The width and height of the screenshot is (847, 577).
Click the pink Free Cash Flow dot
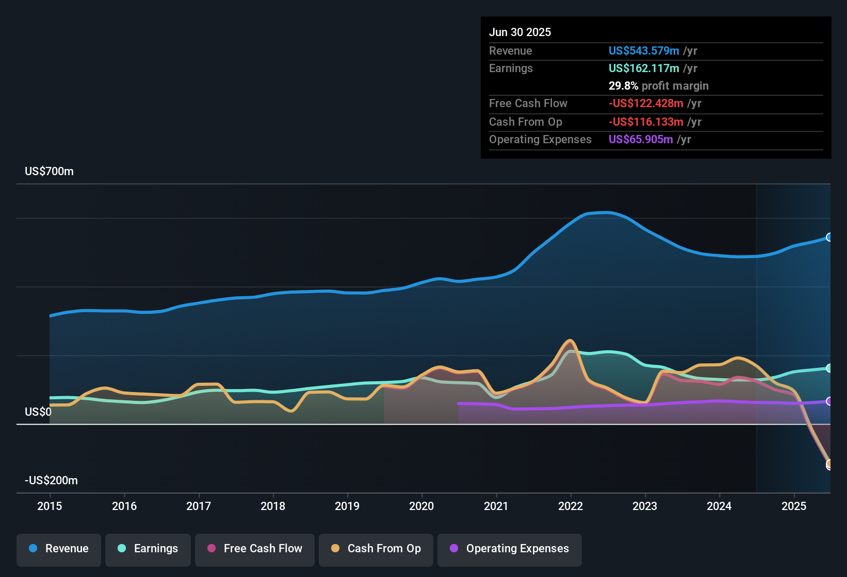tap(211, 549)
